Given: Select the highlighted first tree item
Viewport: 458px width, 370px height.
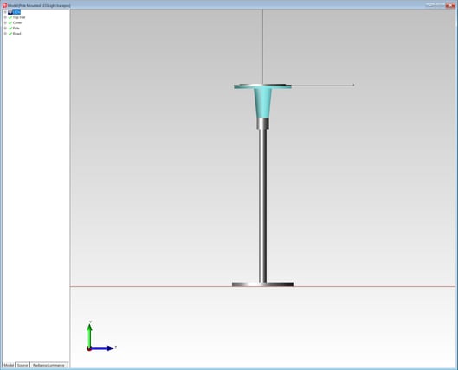Looking at the screenshot, I should [x=16, y=12].
